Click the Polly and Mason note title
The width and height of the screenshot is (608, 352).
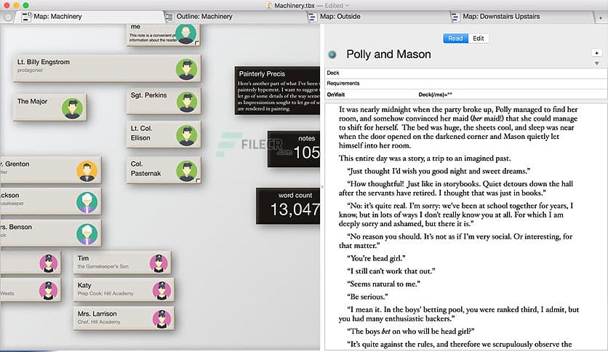pyautogui.click(x=388, y=55)
